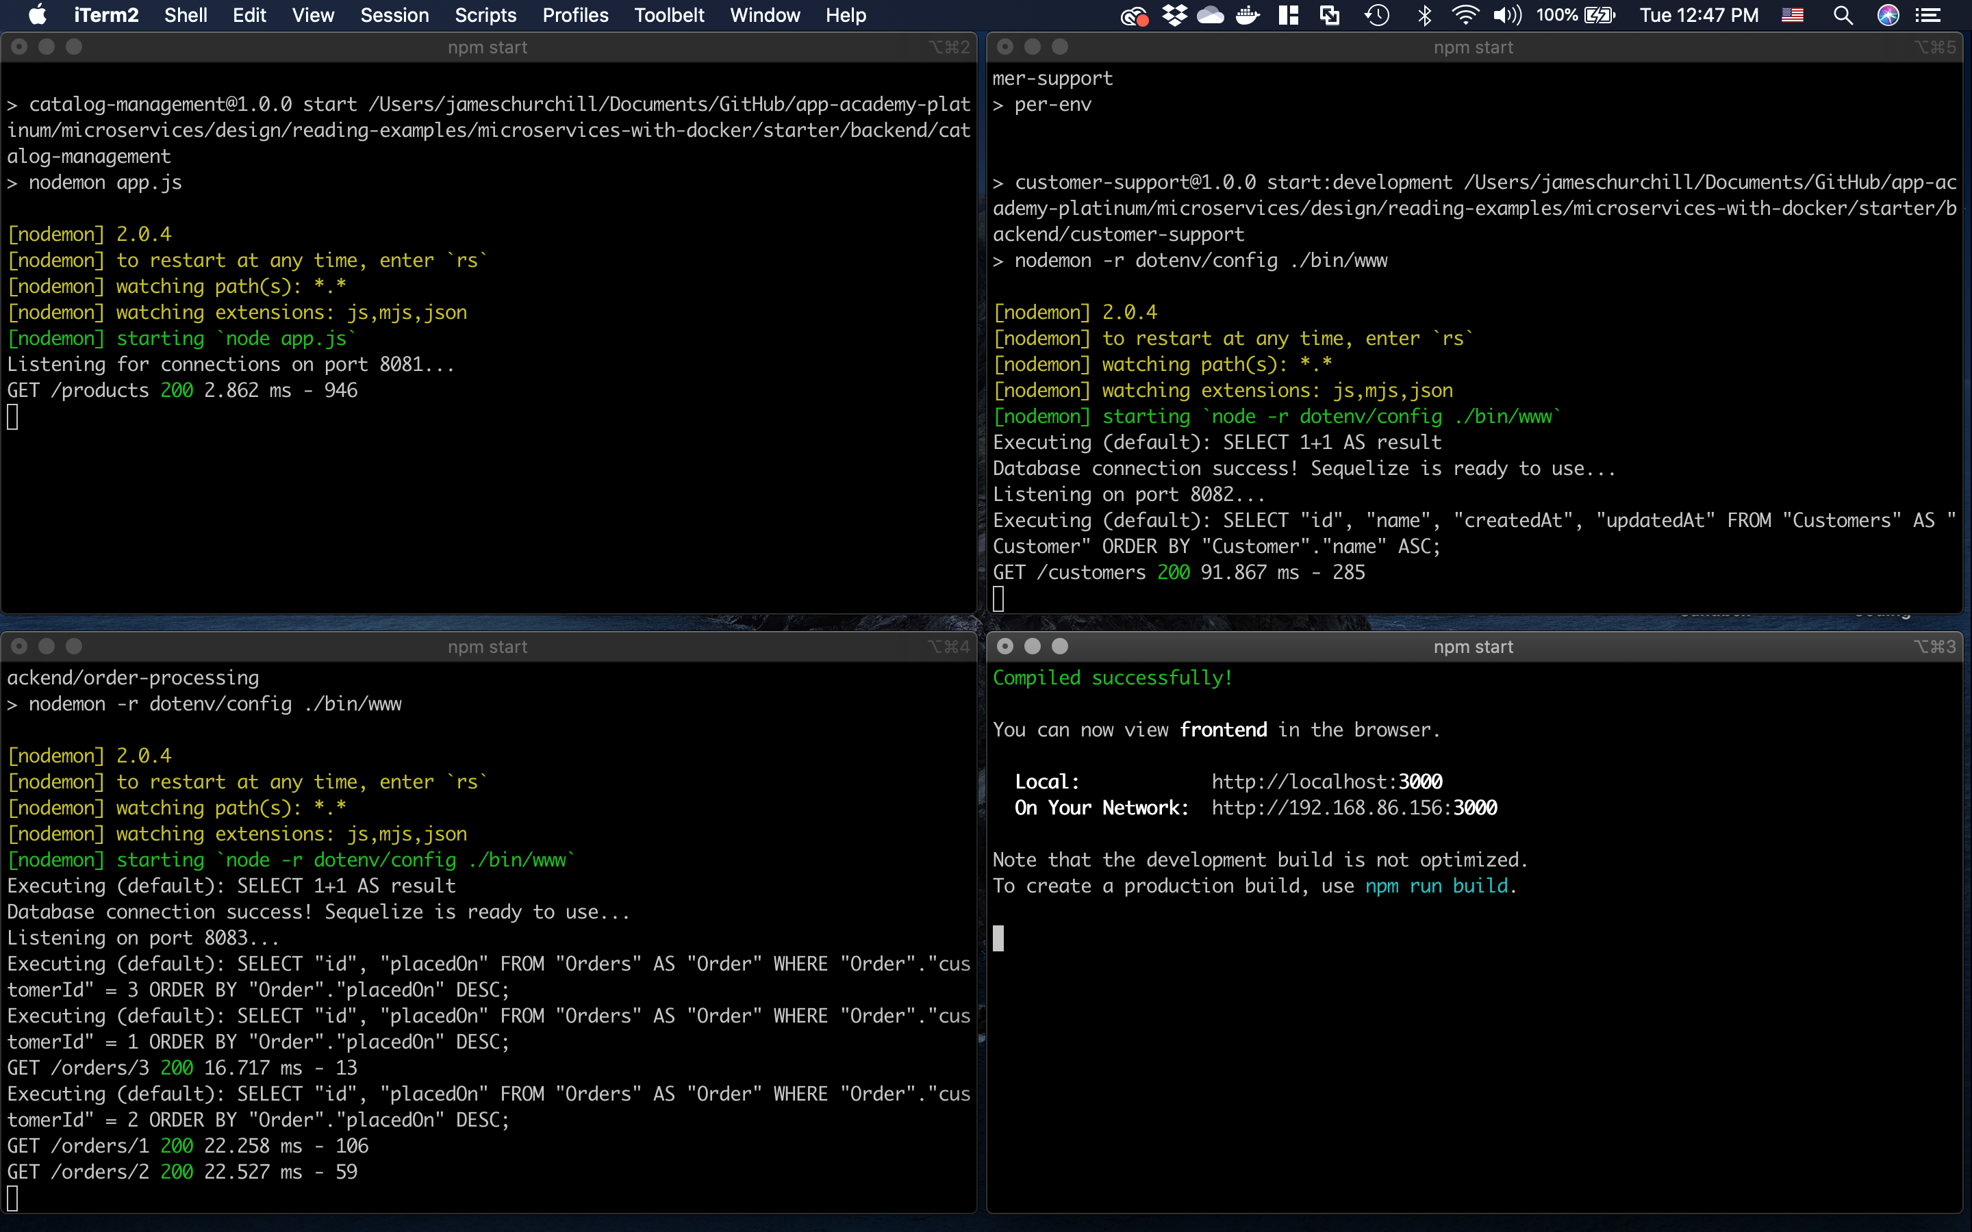Launch Siri from the menu bar
The height and width of the screenshot is (1232, 1972).
coord(1888,14)
